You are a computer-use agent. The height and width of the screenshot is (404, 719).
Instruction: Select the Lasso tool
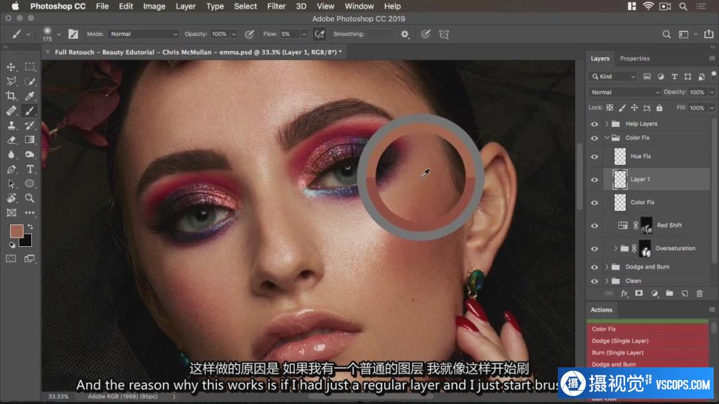tap(11, 82)
